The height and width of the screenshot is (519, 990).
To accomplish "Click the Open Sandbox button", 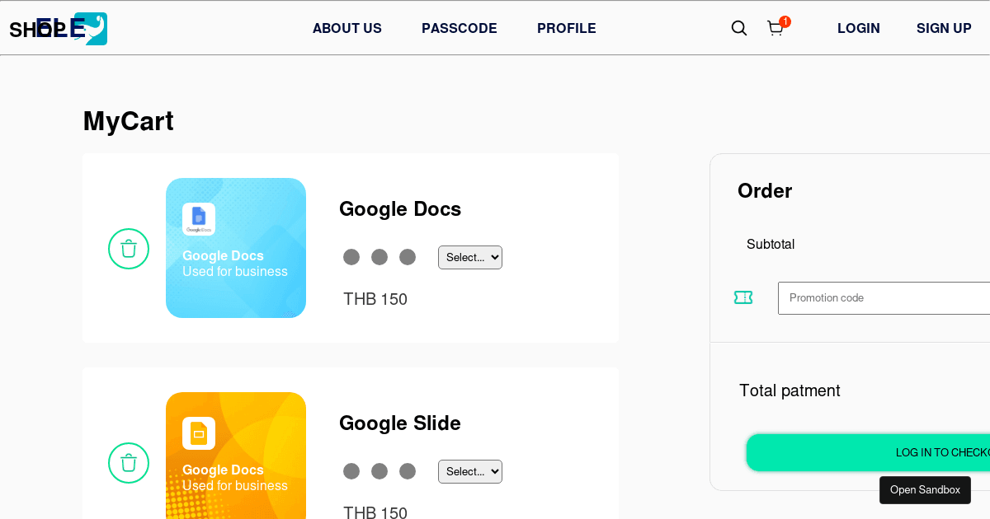I will click(925, 490).
